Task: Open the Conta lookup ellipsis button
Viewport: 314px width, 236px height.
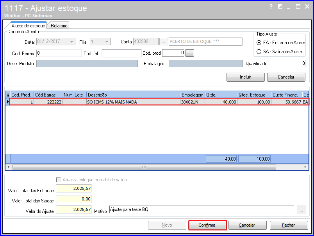Action: pyautogui.click(x=164, y=42)
